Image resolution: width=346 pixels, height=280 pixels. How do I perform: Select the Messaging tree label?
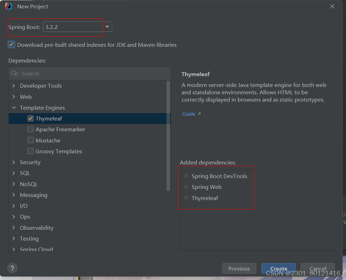pos(34,195)
